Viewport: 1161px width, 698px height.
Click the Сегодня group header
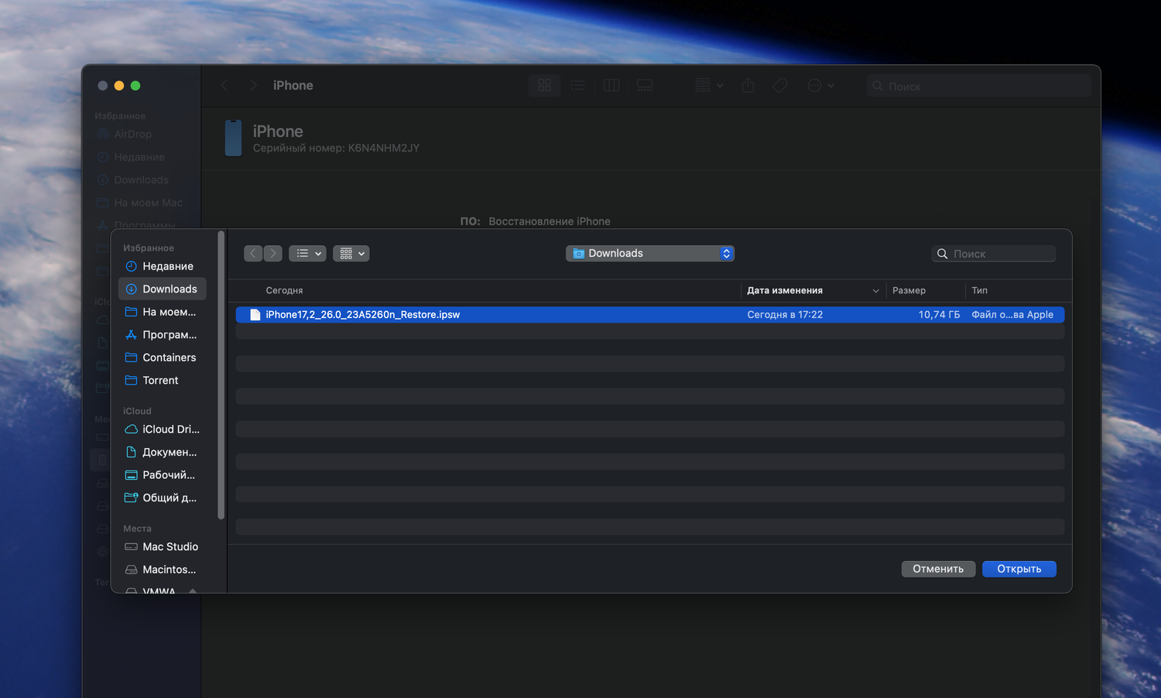(x=284, y=290)
